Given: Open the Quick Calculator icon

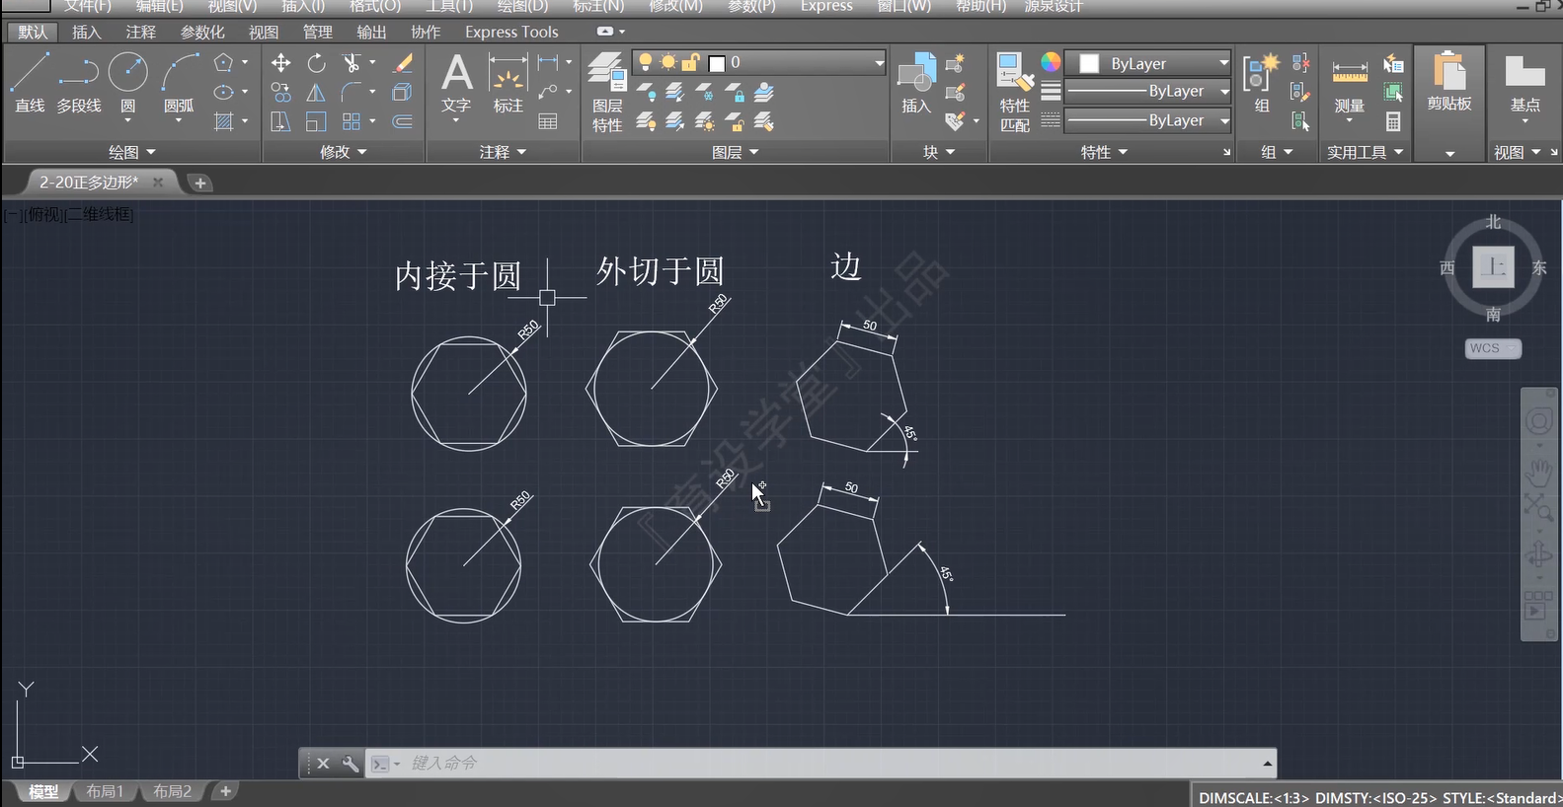Looking at the screenshot, I should pos(1393,121).
